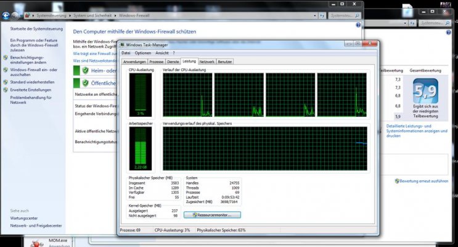Click shield icon beside Erweiterte Einstellungen

coord(6,90)
